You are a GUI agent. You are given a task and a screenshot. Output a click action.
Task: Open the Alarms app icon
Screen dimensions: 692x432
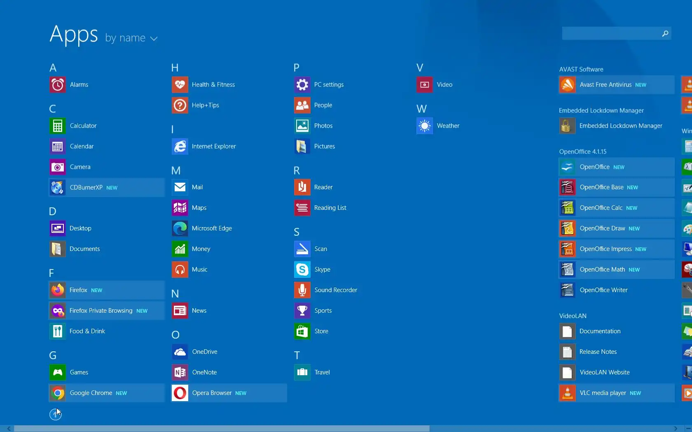(58, 85)
